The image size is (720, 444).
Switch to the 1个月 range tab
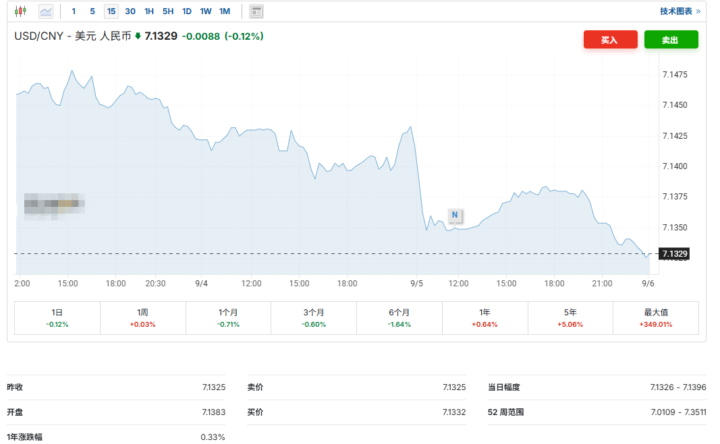(x=228, y=318)
